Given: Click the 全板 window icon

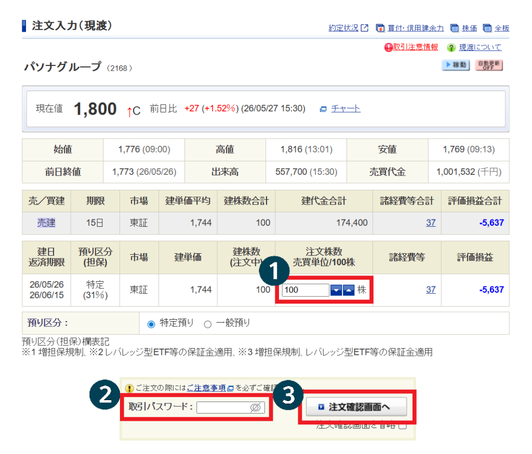Looking at the screenshot, I should coord(487,28).
